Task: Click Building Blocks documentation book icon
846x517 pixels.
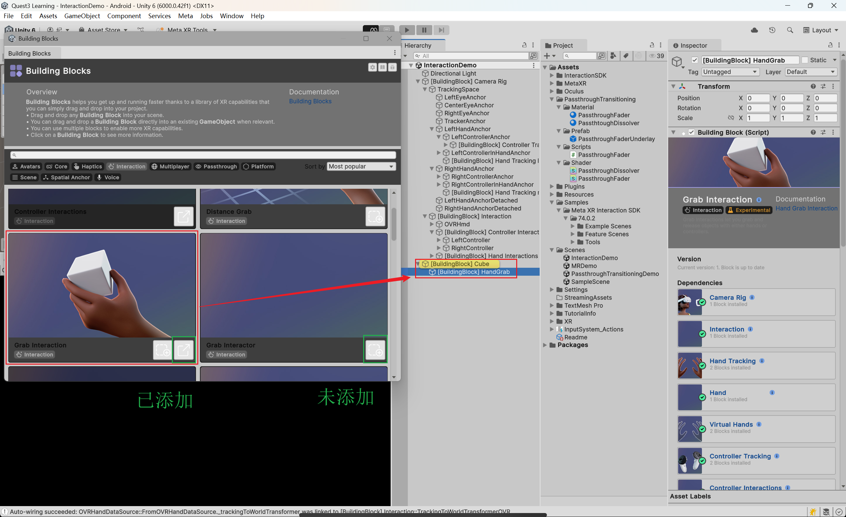Action: pos(382,67)
